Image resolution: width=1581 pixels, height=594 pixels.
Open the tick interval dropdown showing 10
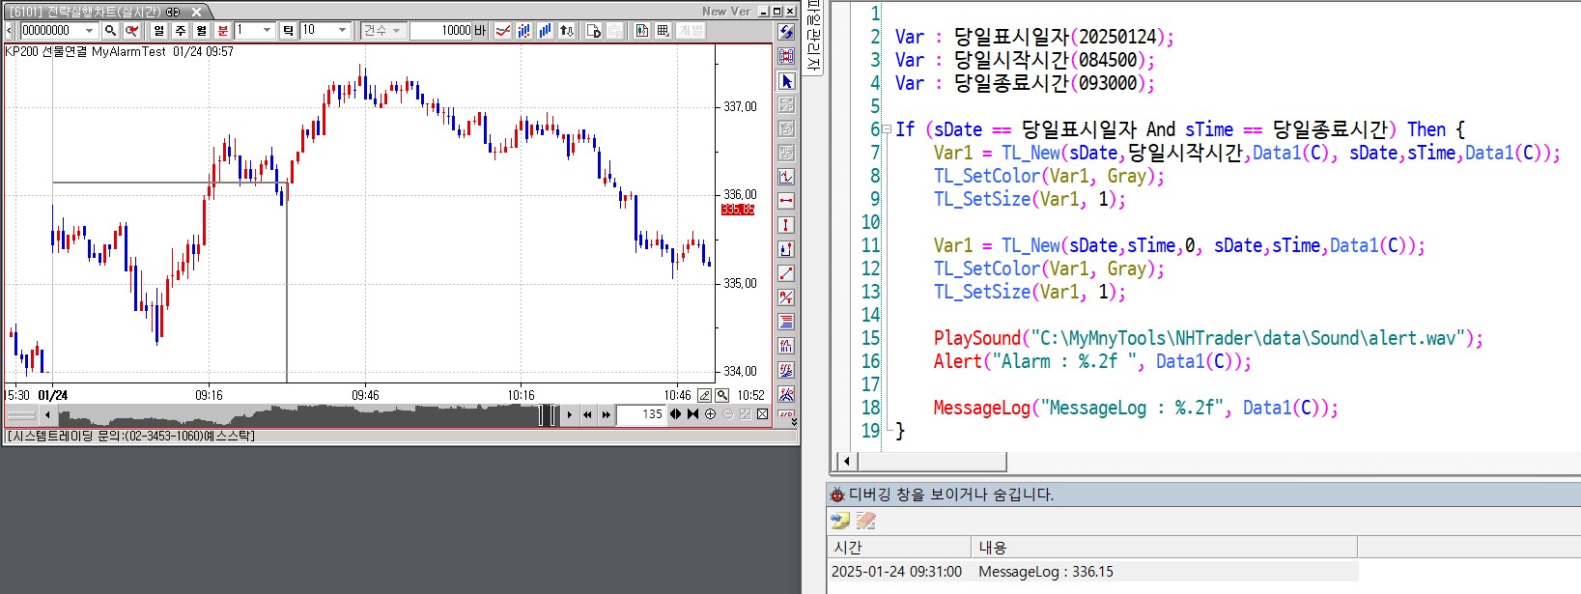342,31
